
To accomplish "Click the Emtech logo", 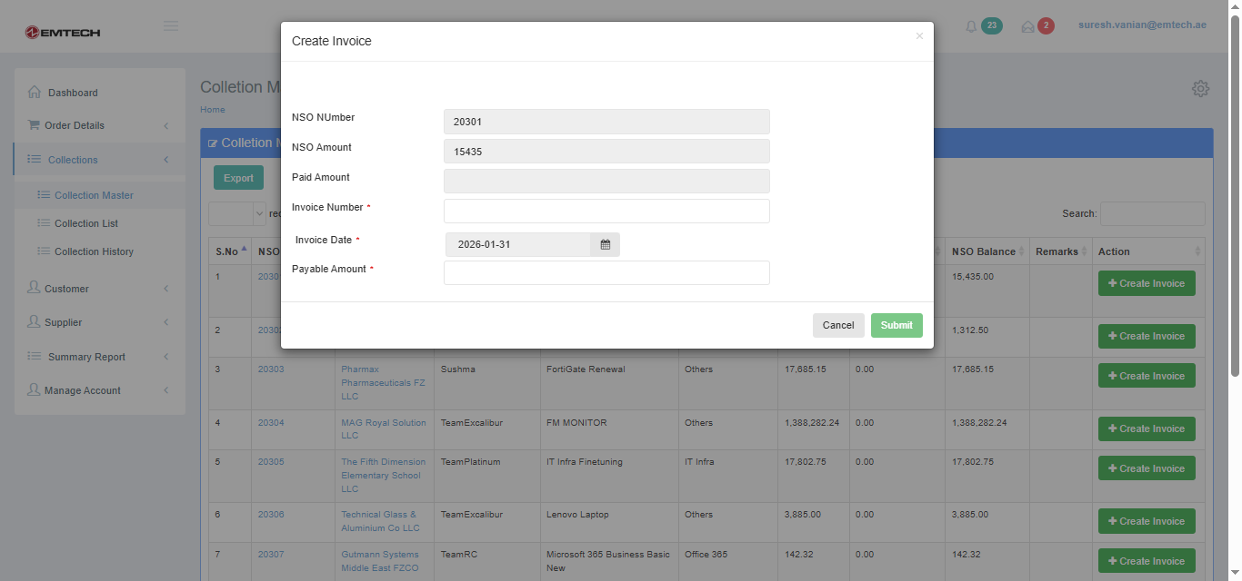I will (63, 33).
